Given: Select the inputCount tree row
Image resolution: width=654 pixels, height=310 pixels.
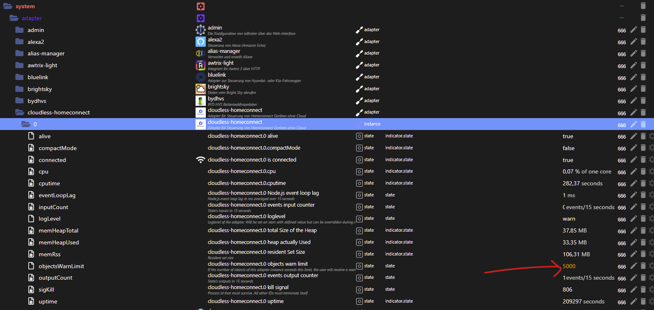Looking at the screenshot, I should click(53, 207).
